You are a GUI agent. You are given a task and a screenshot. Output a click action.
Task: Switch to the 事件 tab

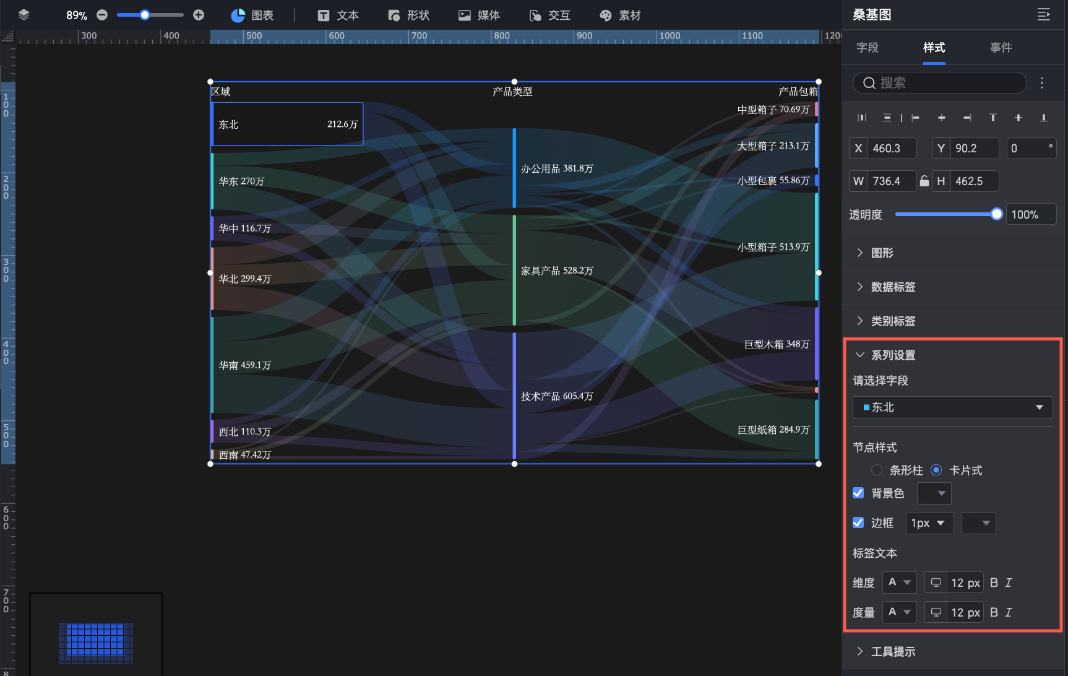click(1001, 48)
